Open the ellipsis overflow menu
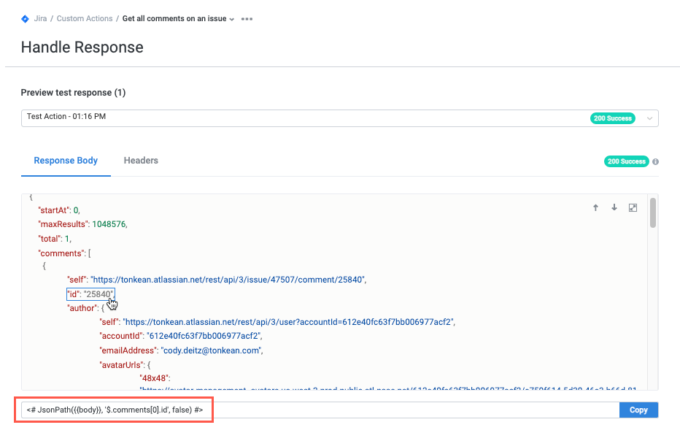Viewport: 680px width, 441px height. 246,19
